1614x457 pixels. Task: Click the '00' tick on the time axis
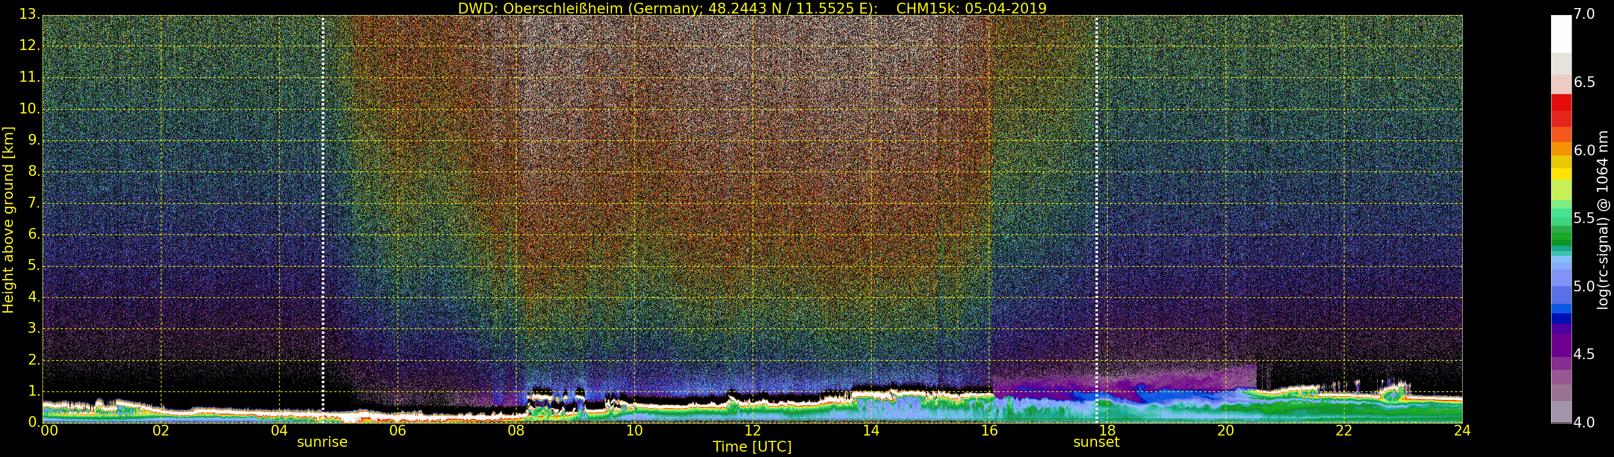point(49,431)
